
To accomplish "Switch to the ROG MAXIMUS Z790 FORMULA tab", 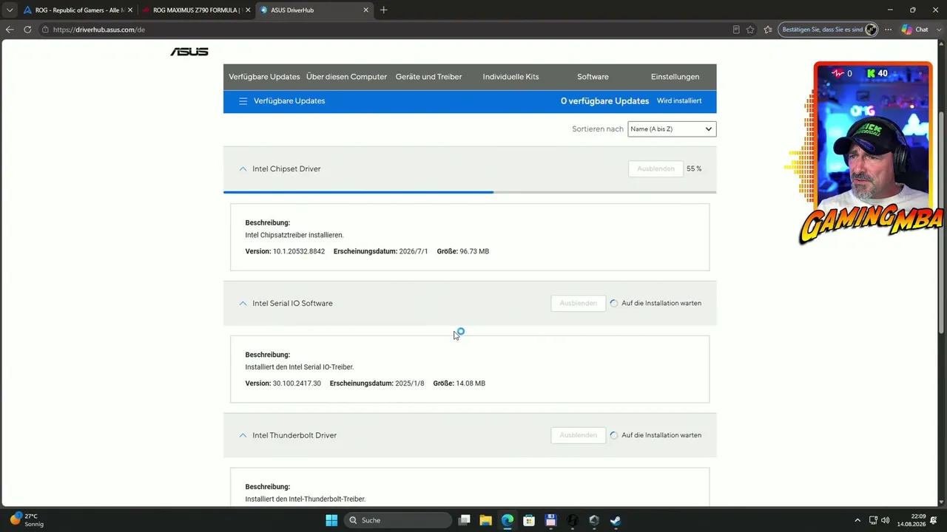I will [x=196, y=10].
